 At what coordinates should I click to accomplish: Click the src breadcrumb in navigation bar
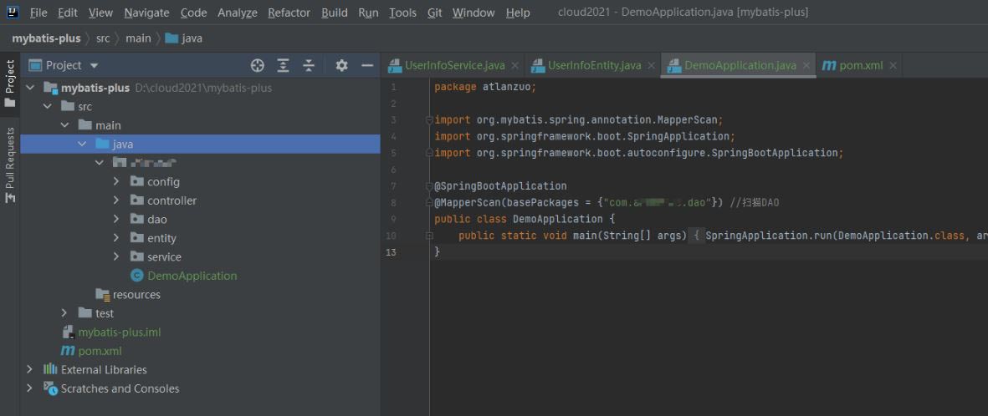click(x=102, y=38)
